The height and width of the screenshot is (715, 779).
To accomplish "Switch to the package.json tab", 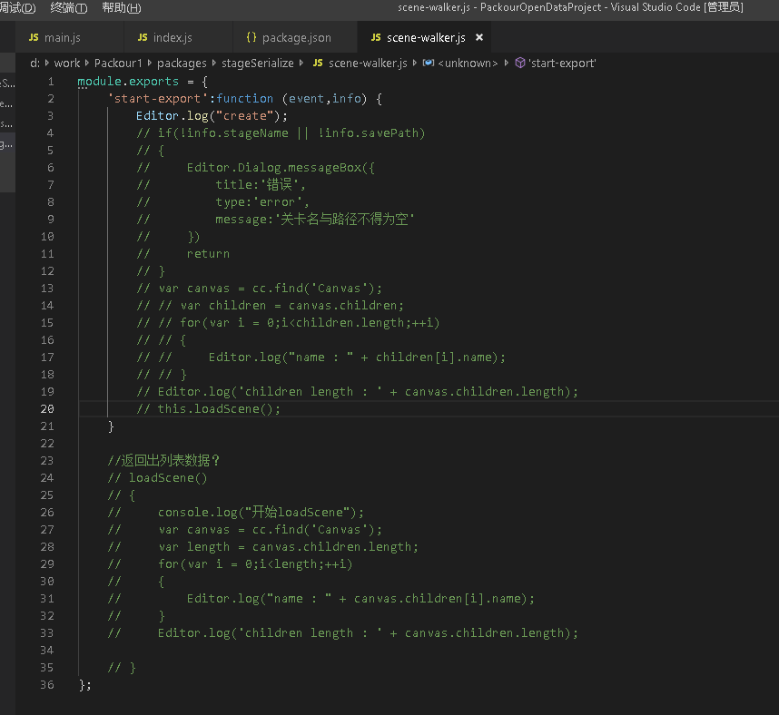I will click(x=296, y=38).
